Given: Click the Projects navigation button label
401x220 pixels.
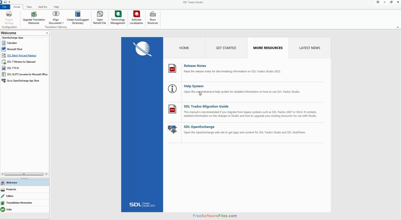Looking at the screenshot, I should click(x=11, y=189).
